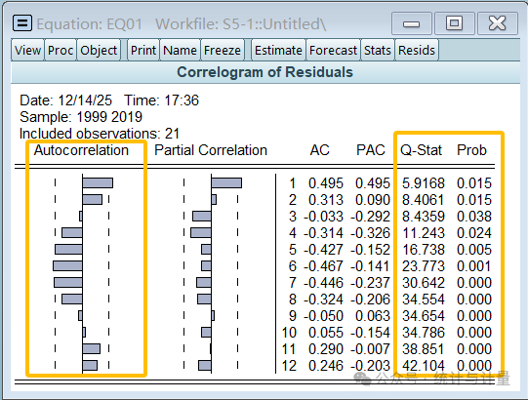Click lag 4 partial correlation bar

click(201, 232)
